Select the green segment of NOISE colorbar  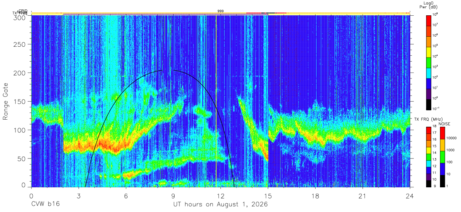coord(442,157)
